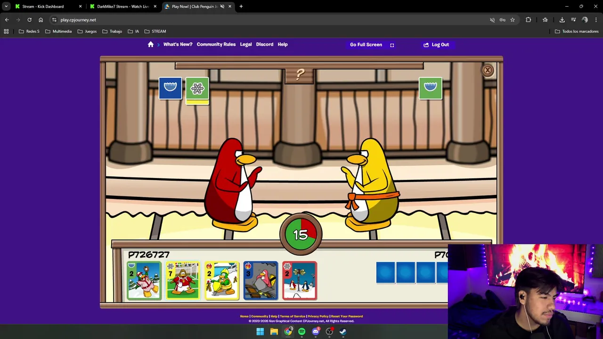Click the round 15 countdown timer

pos(301,234)
